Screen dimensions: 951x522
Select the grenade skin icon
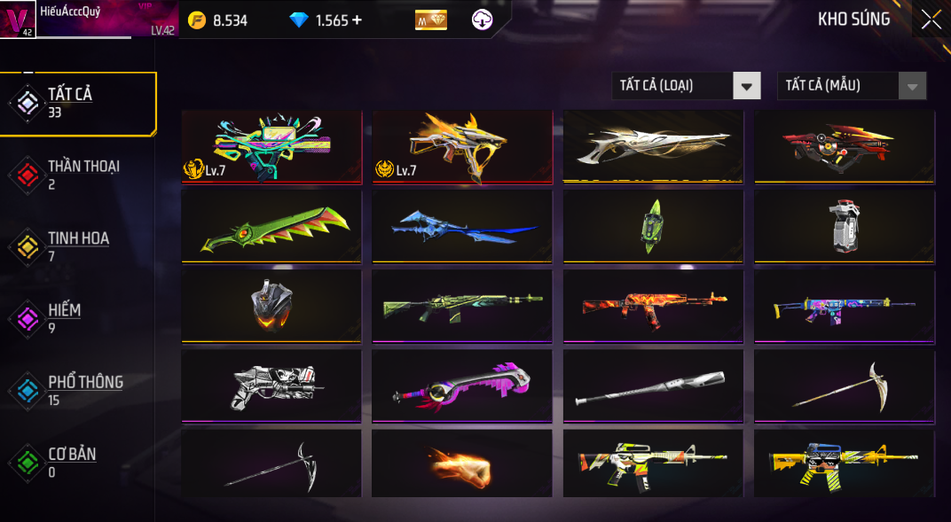845,227
